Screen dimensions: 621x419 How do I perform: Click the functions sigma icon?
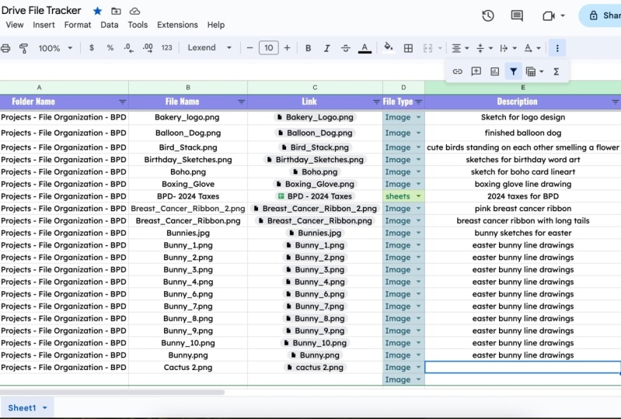tap(556, 71)
